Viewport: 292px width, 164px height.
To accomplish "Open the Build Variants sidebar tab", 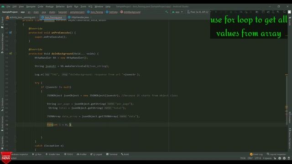I will [2, 123].
